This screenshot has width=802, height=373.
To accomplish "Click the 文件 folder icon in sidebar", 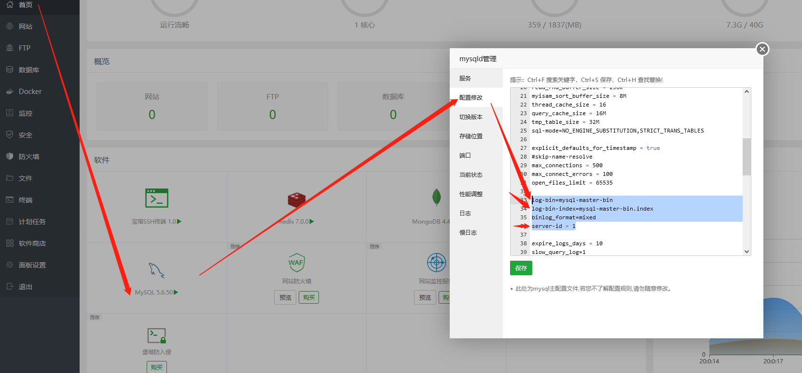I will [x=10, y=178].
